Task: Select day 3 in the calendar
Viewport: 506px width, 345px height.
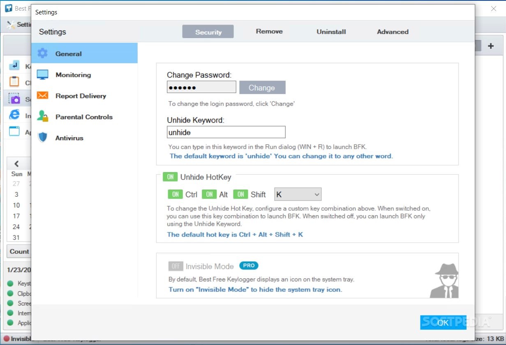Action: pos(16,194)
